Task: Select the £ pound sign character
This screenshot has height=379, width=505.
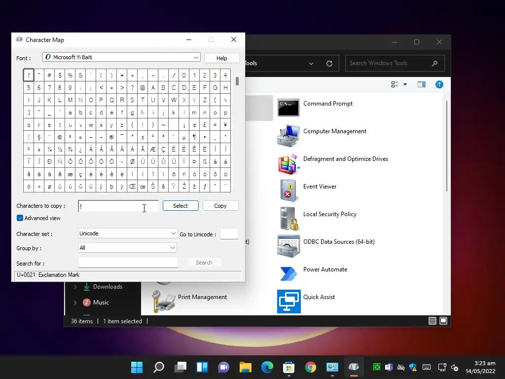Action: point(205,125)
